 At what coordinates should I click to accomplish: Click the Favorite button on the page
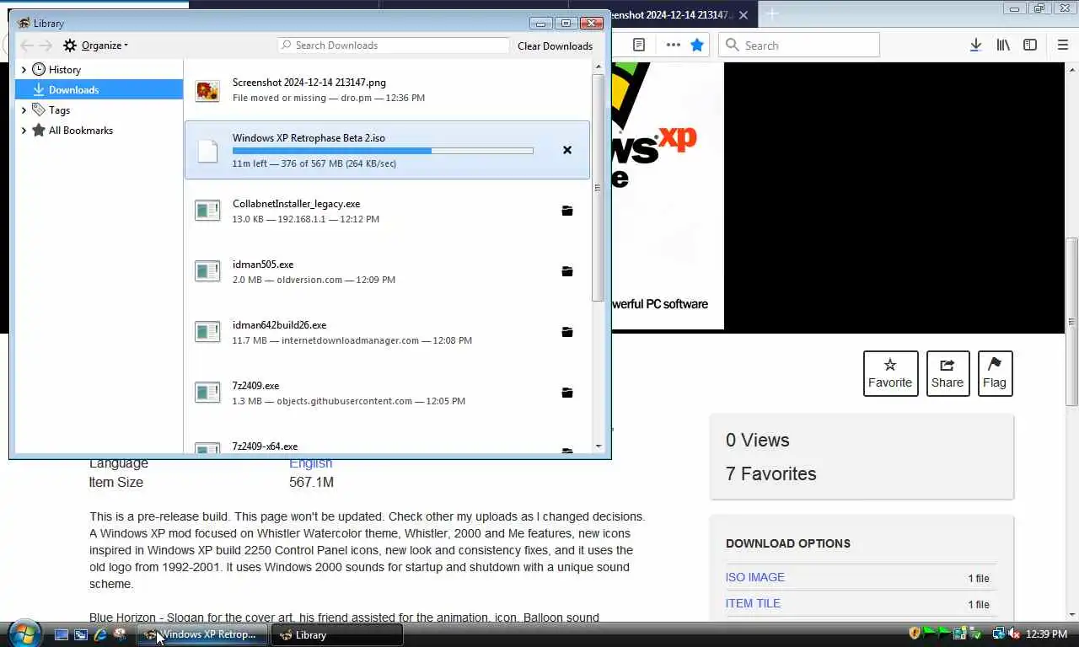tap(890, 373)
